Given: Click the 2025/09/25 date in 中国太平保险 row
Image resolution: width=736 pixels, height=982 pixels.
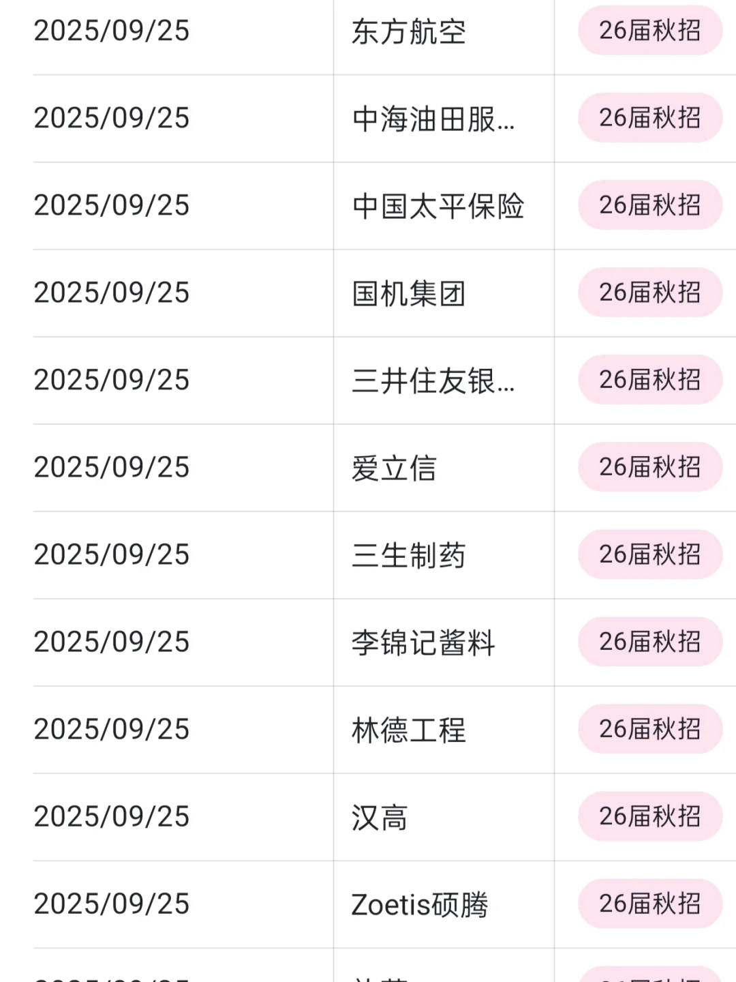Looking at the screenshot, I should 112,205.
